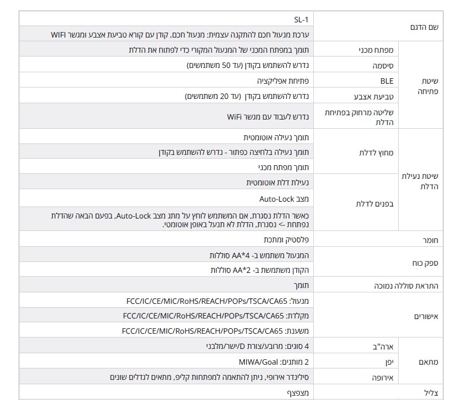This screenshot has width=465, height=400.
Task: Click the BLE label cell
Action: tap(387, 80)
